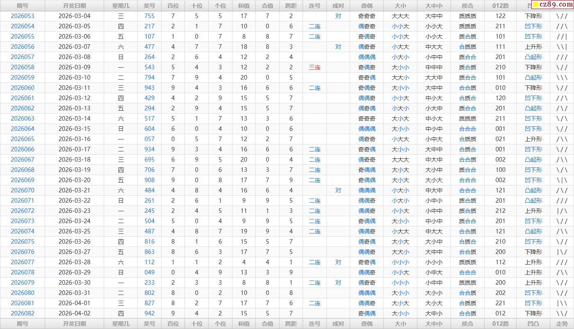Click the 二连 marker in row 2026081
574x329 pixels.
(x=314, y=303)
